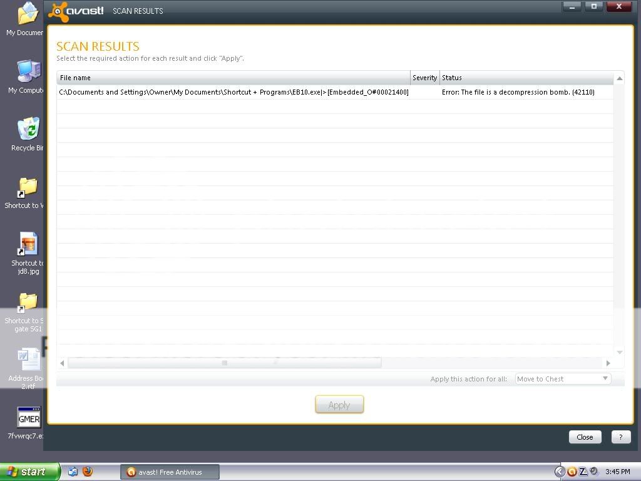Click the vertical scrollbar down arrow
641x481 pixels.
click(x=620, y=352)
